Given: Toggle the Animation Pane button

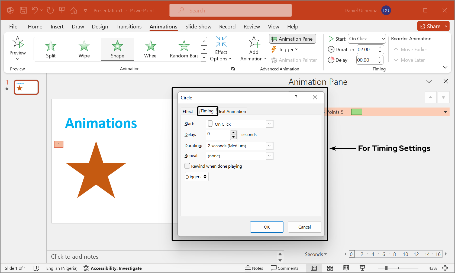Looking at the screenshot, I should tap(292, 39).
